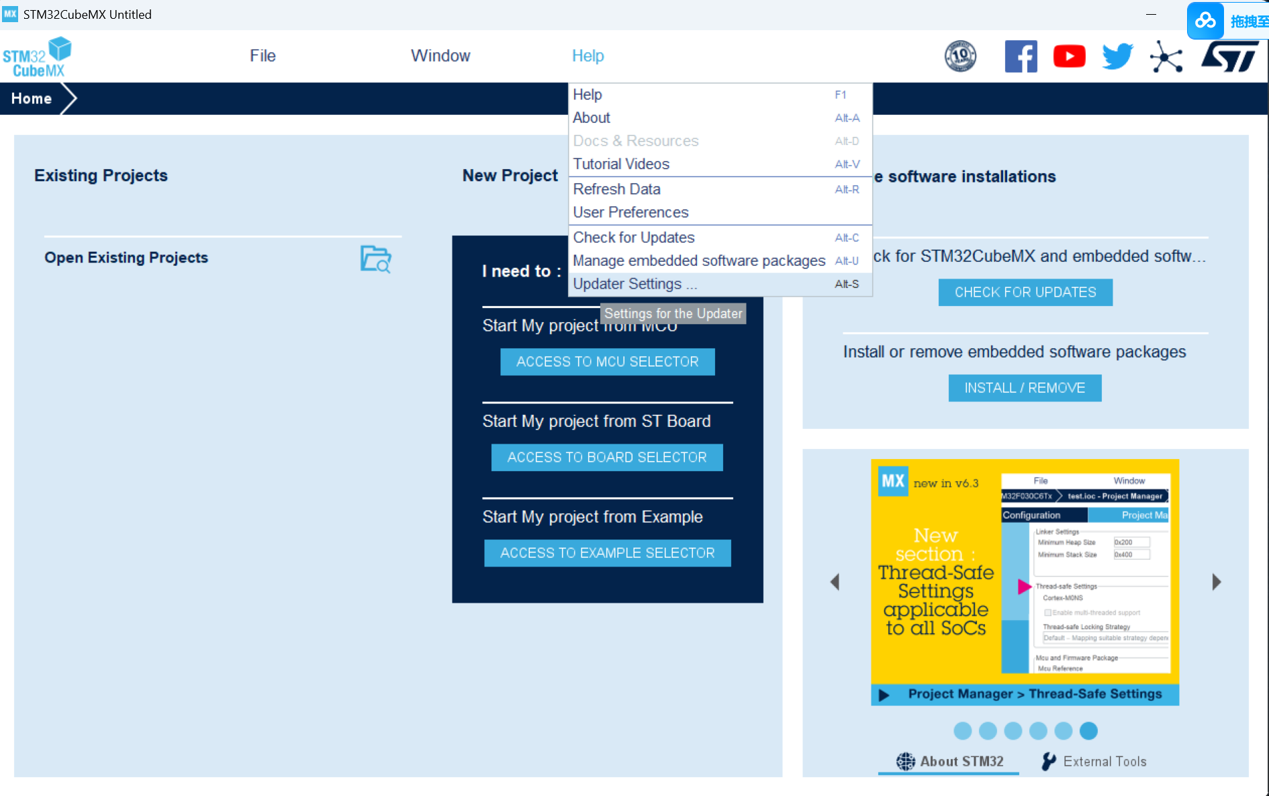Click the wrench icon beside External Tools

tap(1048, 761)
